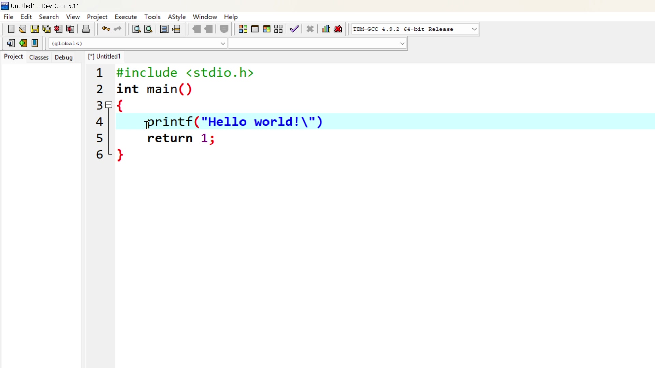Switch to the Debug tab
Viewport: 655px width, 368px height.
point(63,57)
